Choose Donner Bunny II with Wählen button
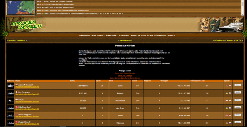 click(x=238, y=122)
